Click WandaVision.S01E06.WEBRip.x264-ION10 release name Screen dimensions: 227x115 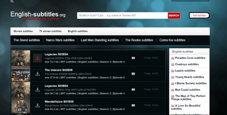point(69,106)
